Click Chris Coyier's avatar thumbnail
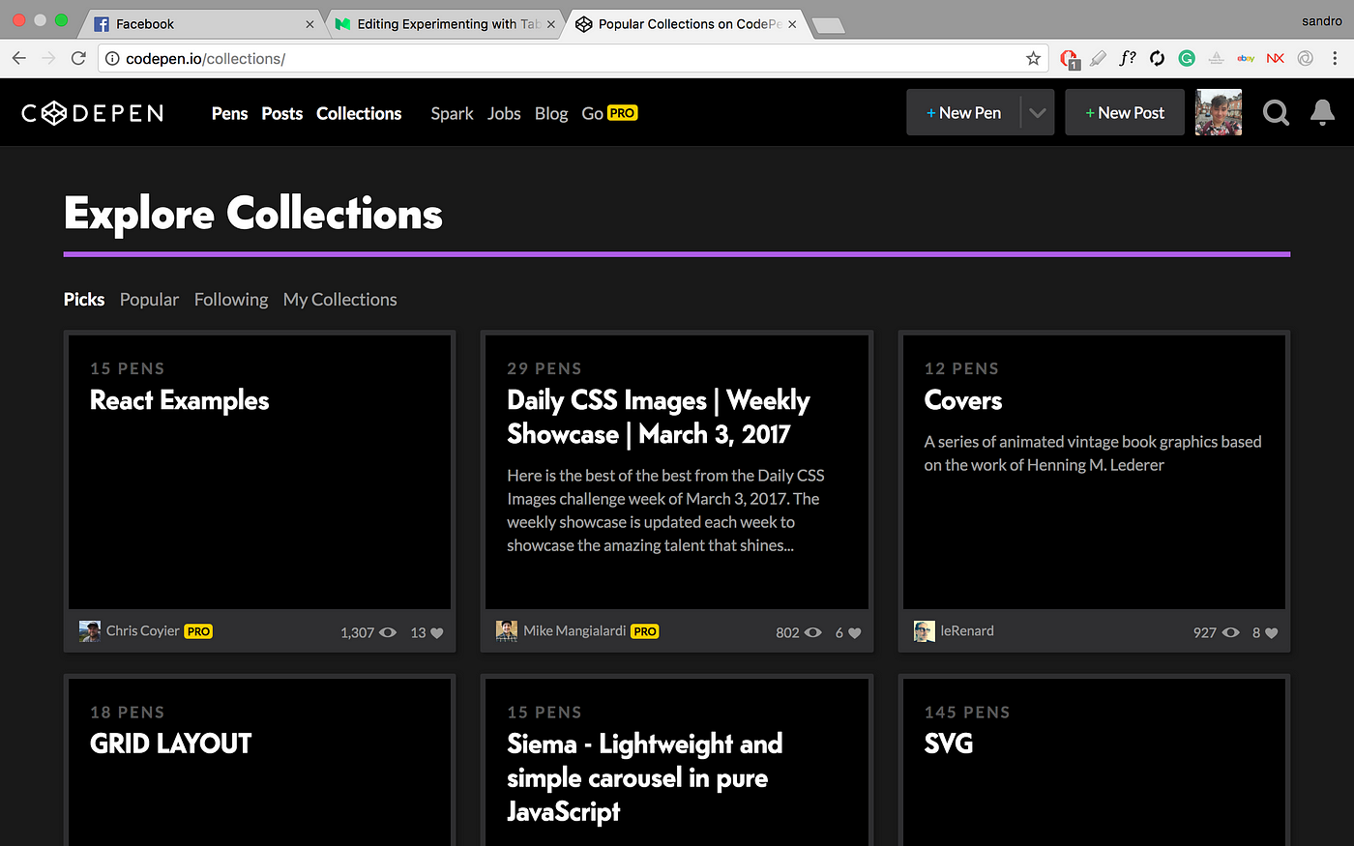 (89, 631)
